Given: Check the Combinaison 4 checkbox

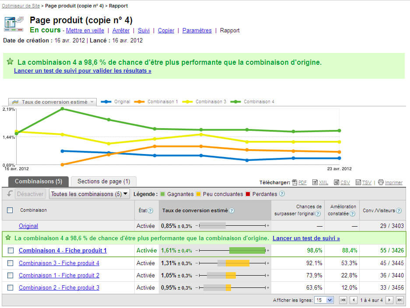Looking at the screenshot, I should coord(10,251).
